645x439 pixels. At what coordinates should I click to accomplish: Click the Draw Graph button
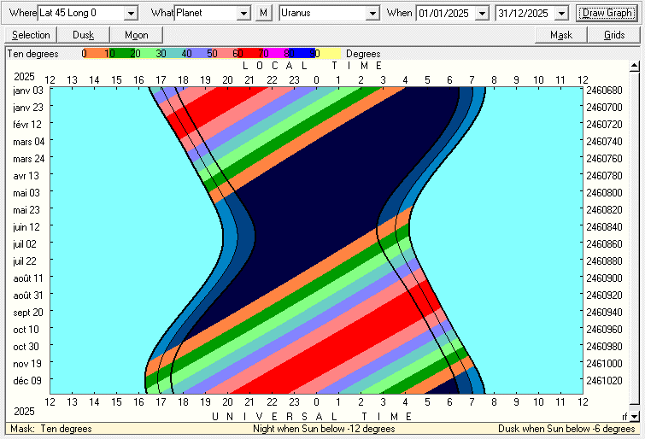click(607, 13)
